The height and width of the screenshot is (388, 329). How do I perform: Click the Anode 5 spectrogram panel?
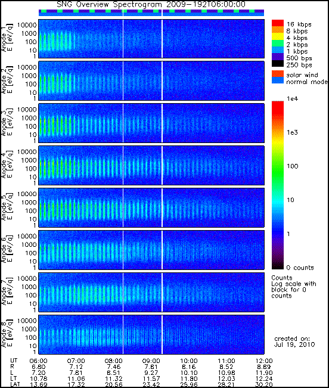tap(151, 207)
